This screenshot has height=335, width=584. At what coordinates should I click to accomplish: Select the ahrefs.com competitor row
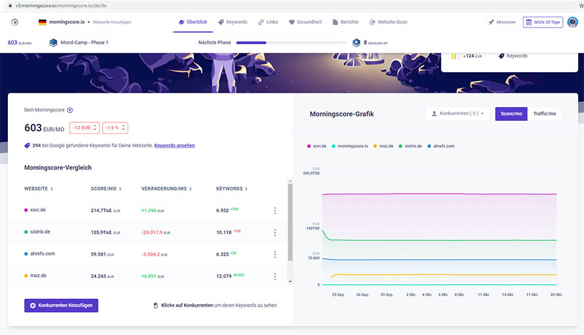[x=148, y=254]
